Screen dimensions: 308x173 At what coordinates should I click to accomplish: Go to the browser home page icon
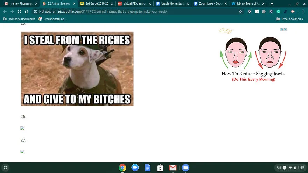tap(27, 12)
